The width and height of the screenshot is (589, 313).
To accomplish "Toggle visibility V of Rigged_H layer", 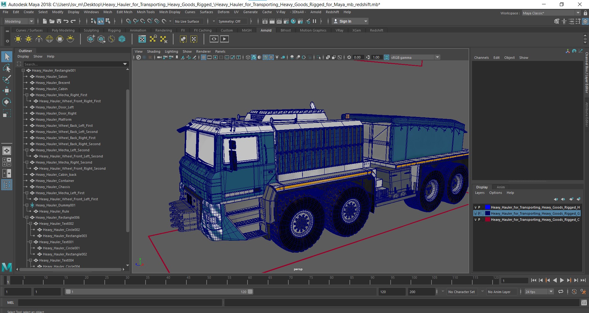I will click(x=475, y=207).
